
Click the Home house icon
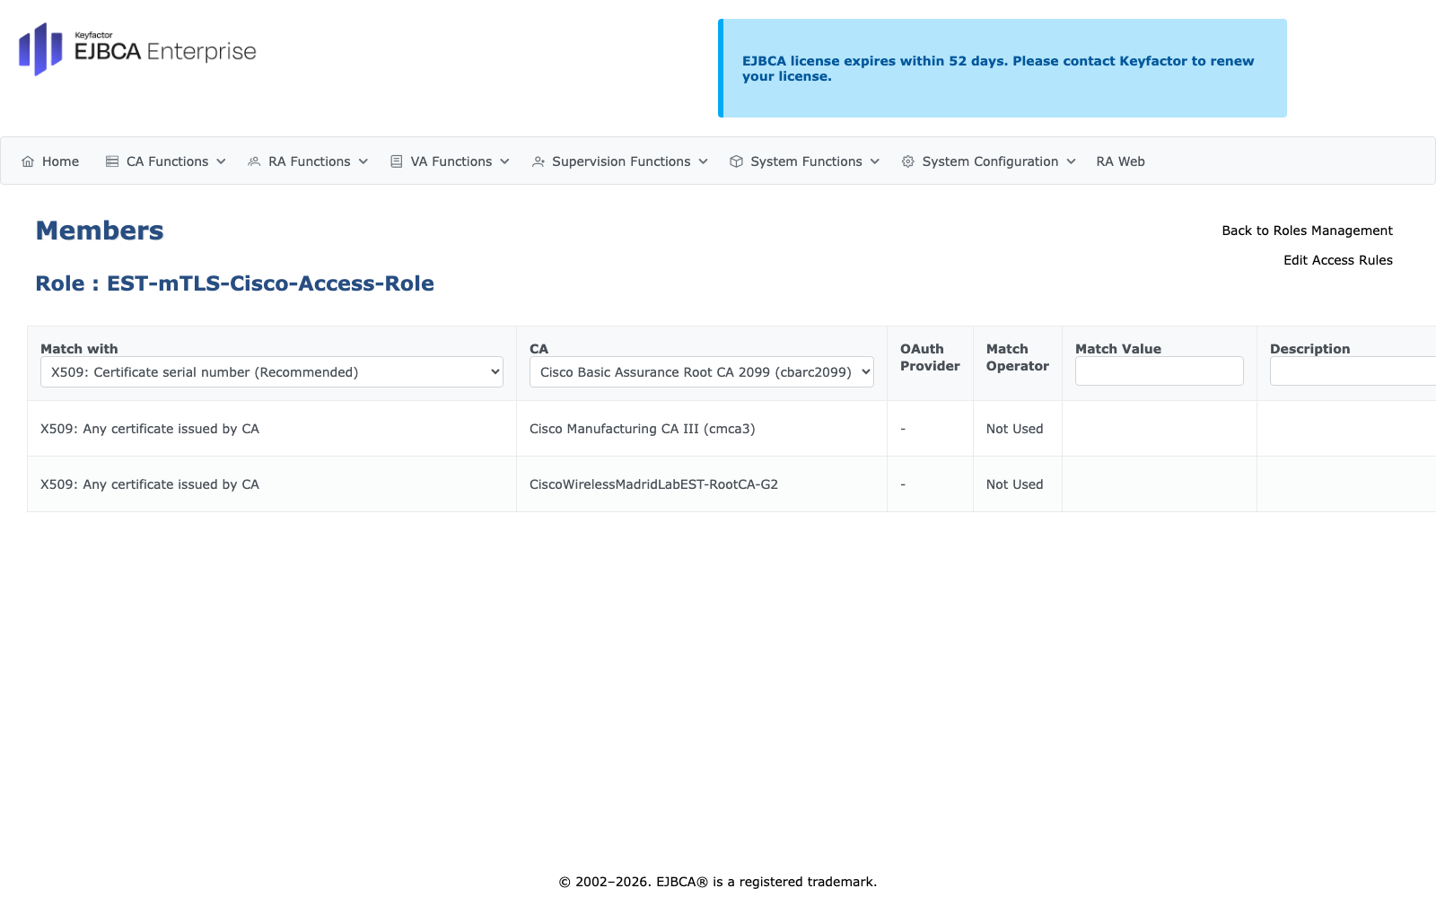tap(28, 161)
